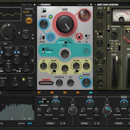This screenshot has height=130, width=130.
Task: Click the MDMX Overdrive logo badge
Action: click(46, 82)
